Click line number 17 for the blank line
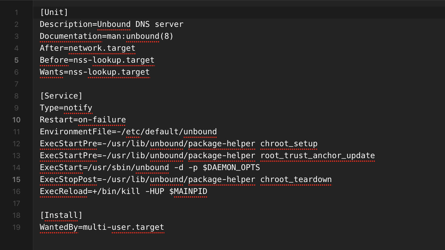The width and height of the screenshot is (445, 250). 17,204
